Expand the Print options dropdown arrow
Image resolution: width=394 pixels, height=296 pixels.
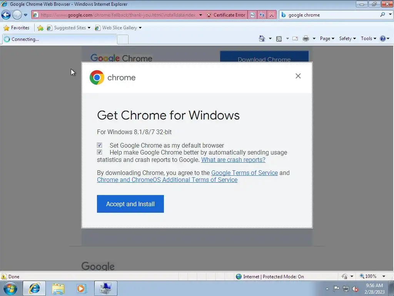pyautogui.click(x=314, y=39)
